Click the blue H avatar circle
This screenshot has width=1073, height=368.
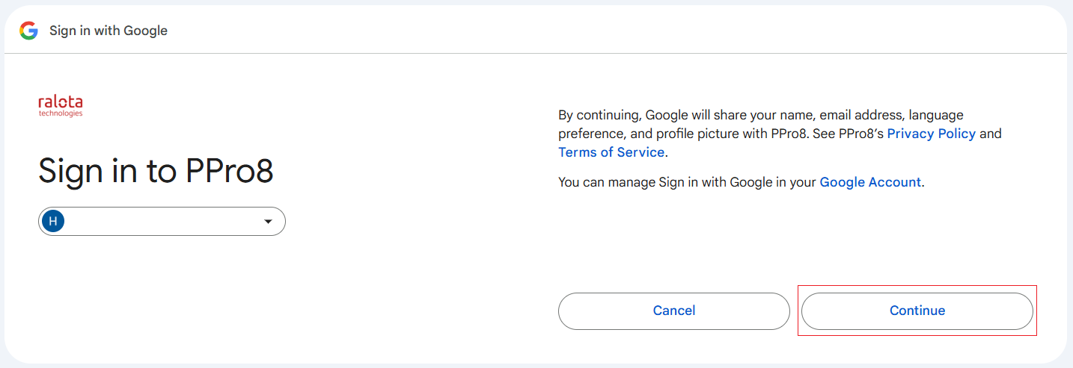coord(53,221)
